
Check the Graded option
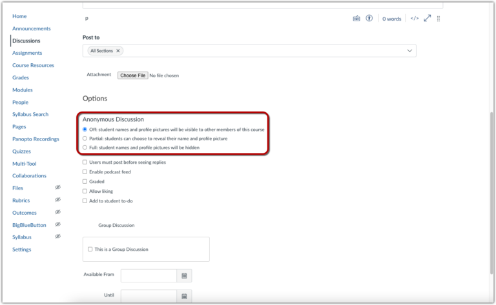coord(85,181)
